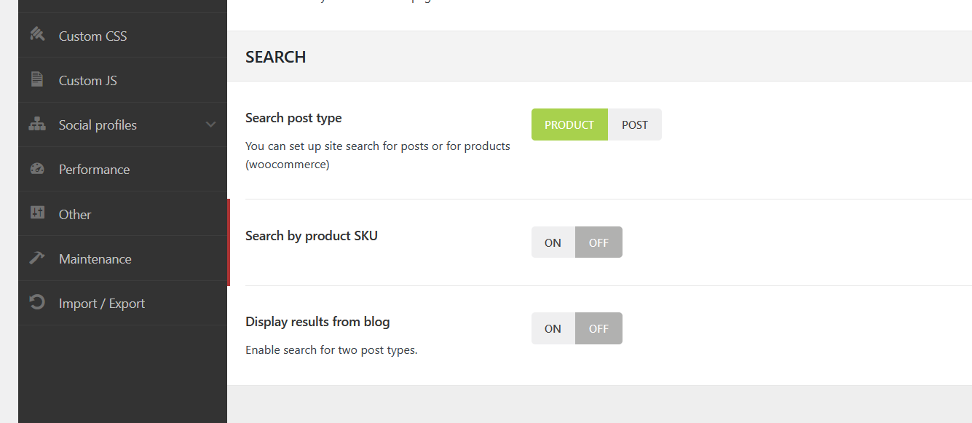The width and height of the screenshot is (972, 423).
Task: Turn OFF Search by product SKU
Action: 598,242
